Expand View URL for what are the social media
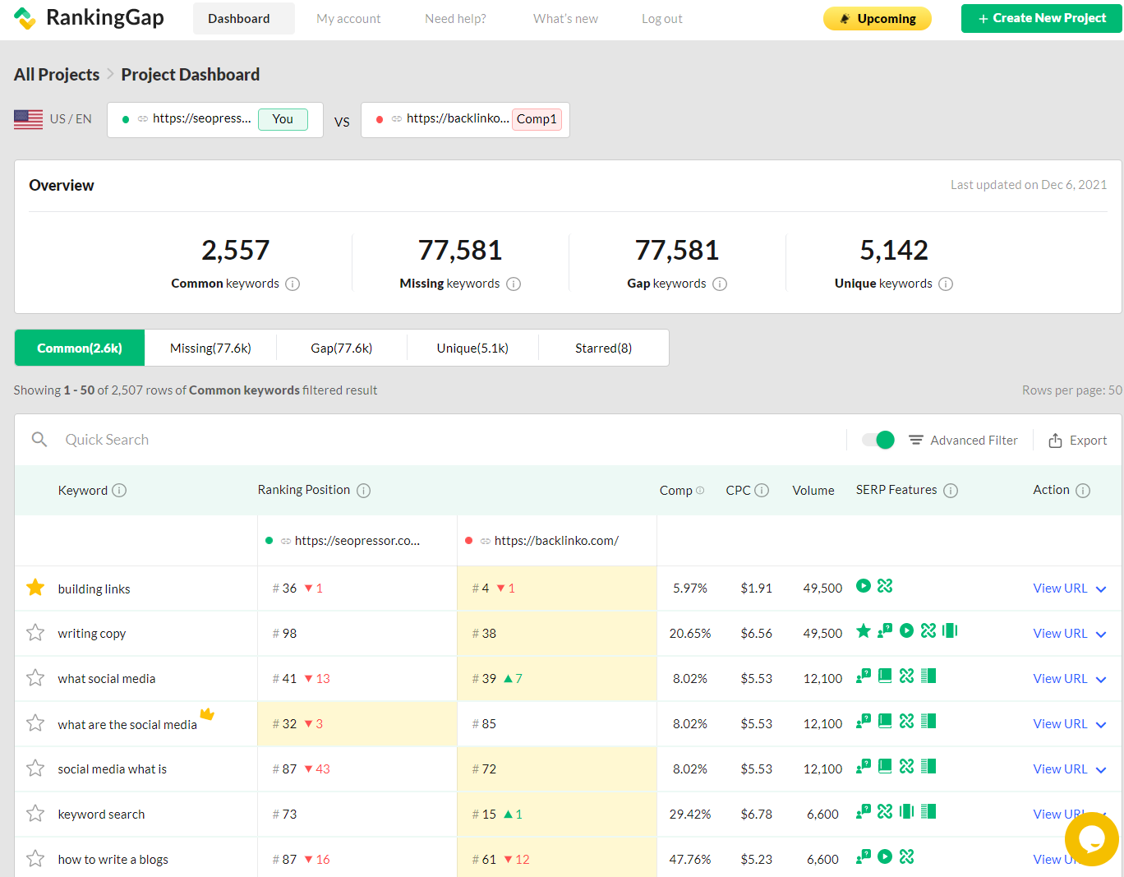Image resolution: width=1124 pixels, height=877 pixels. (1070, 724)
